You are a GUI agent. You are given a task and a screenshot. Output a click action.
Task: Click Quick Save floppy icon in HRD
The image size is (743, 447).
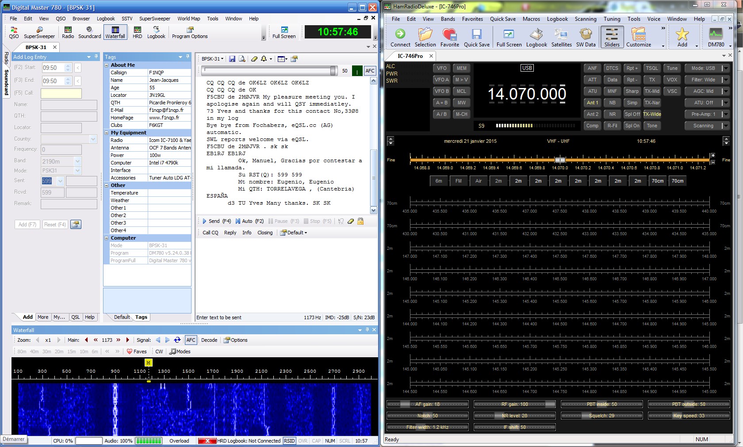point(477,38)
